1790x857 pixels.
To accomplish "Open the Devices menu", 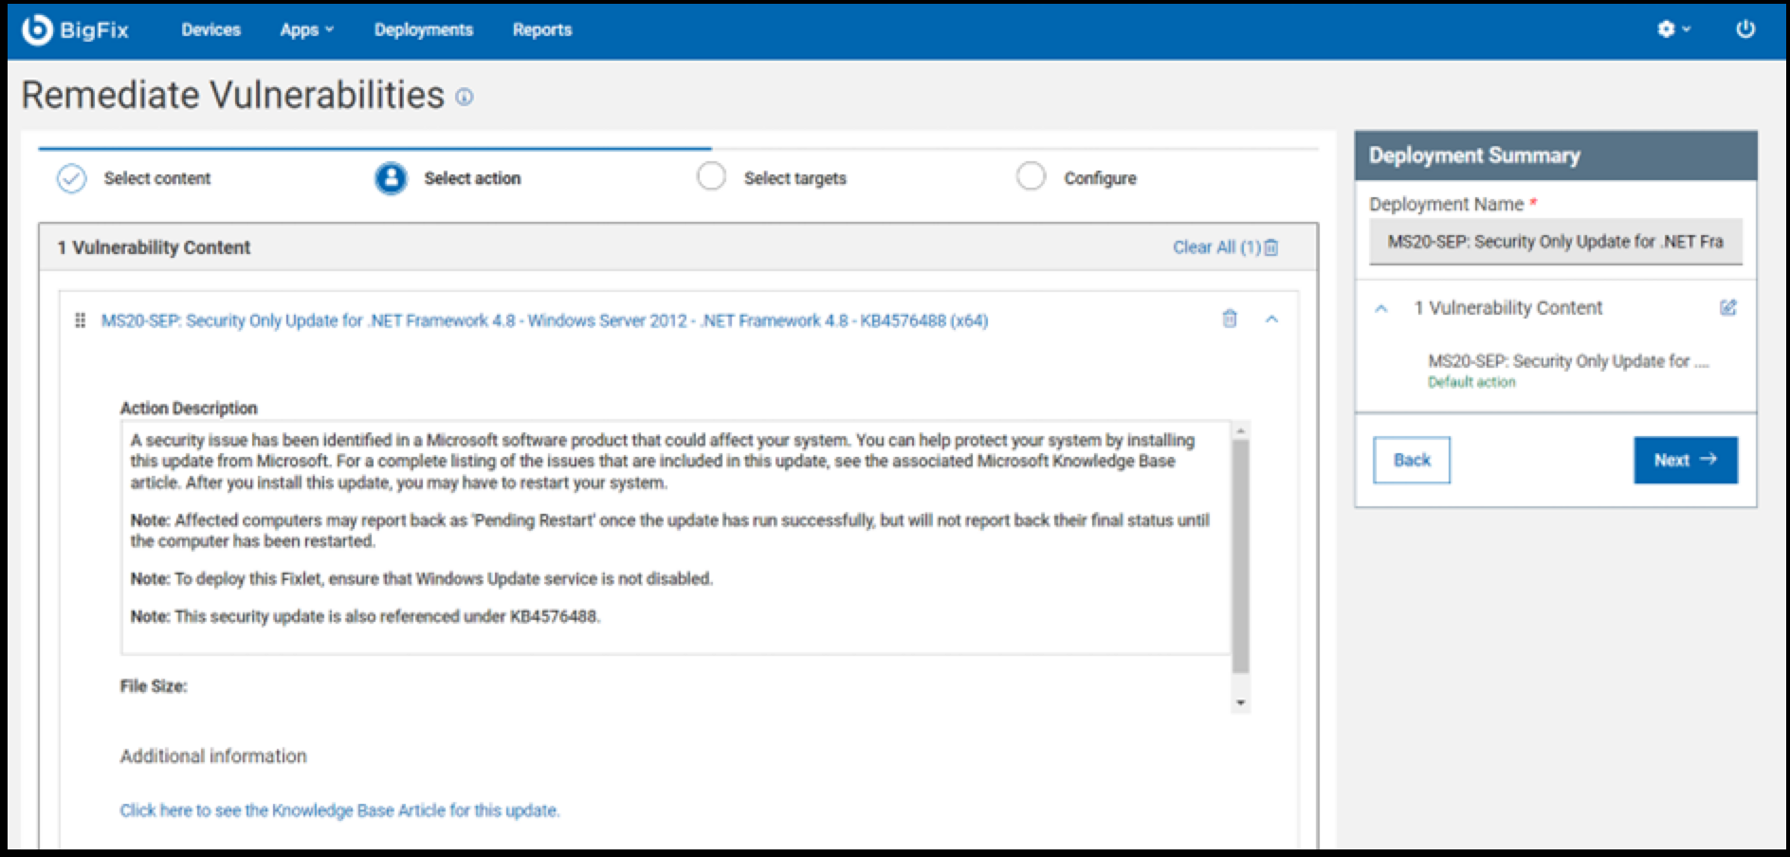I will 210,29.
